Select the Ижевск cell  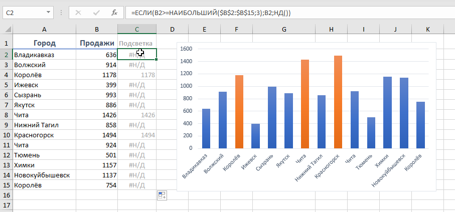(44, 85)
